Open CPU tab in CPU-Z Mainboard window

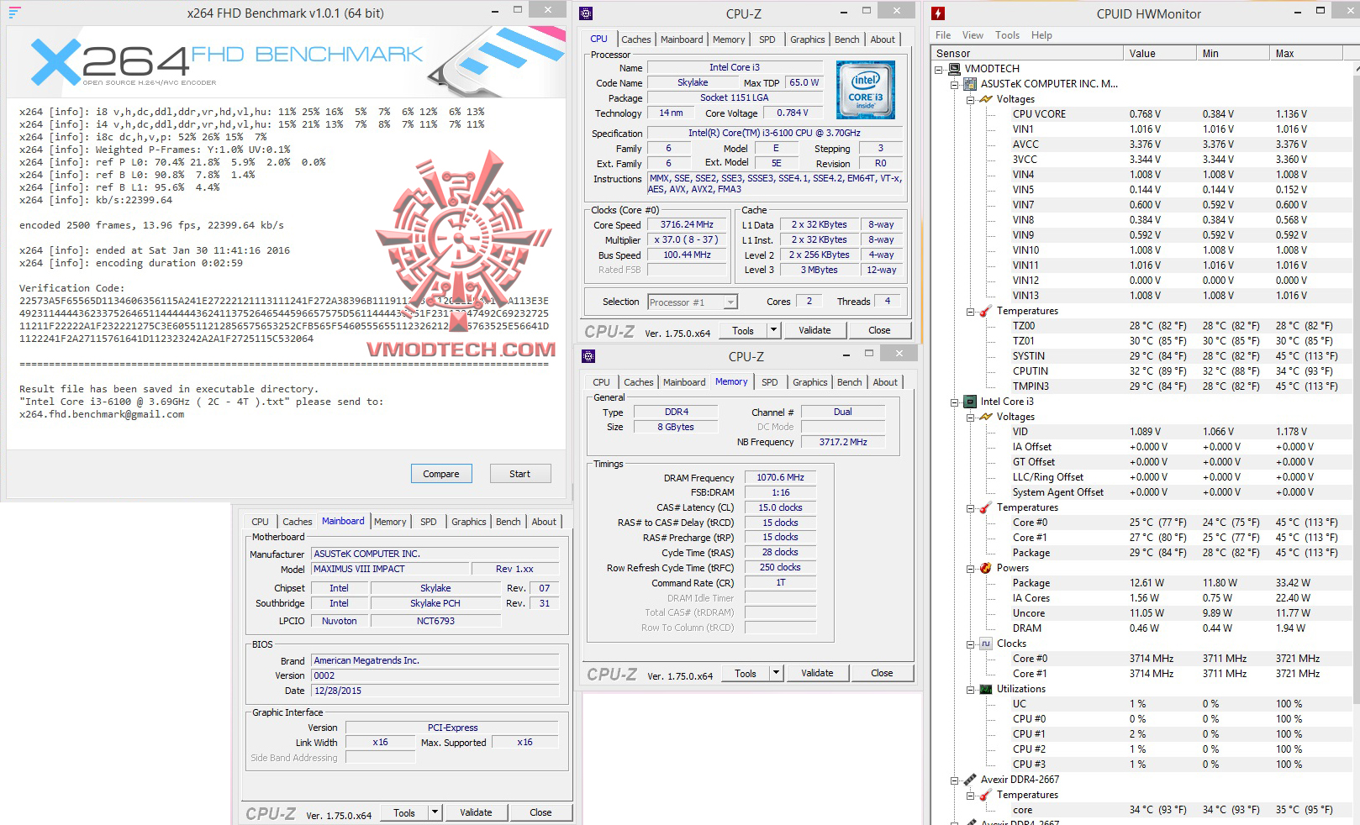260,522
